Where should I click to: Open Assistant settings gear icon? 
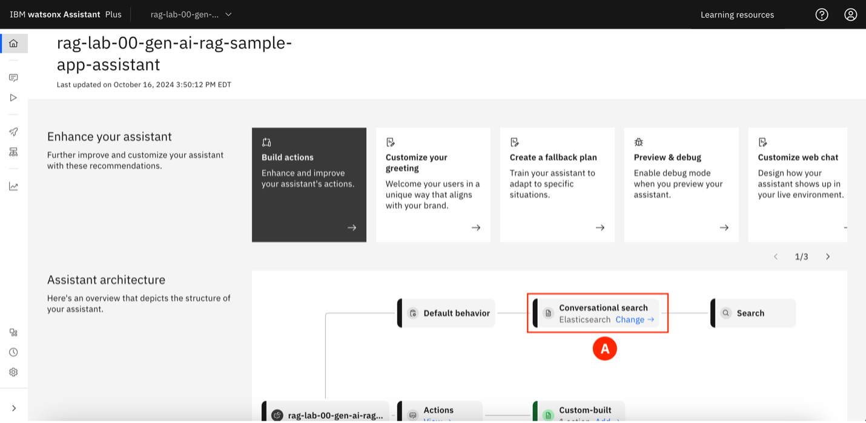pos(13,372)
